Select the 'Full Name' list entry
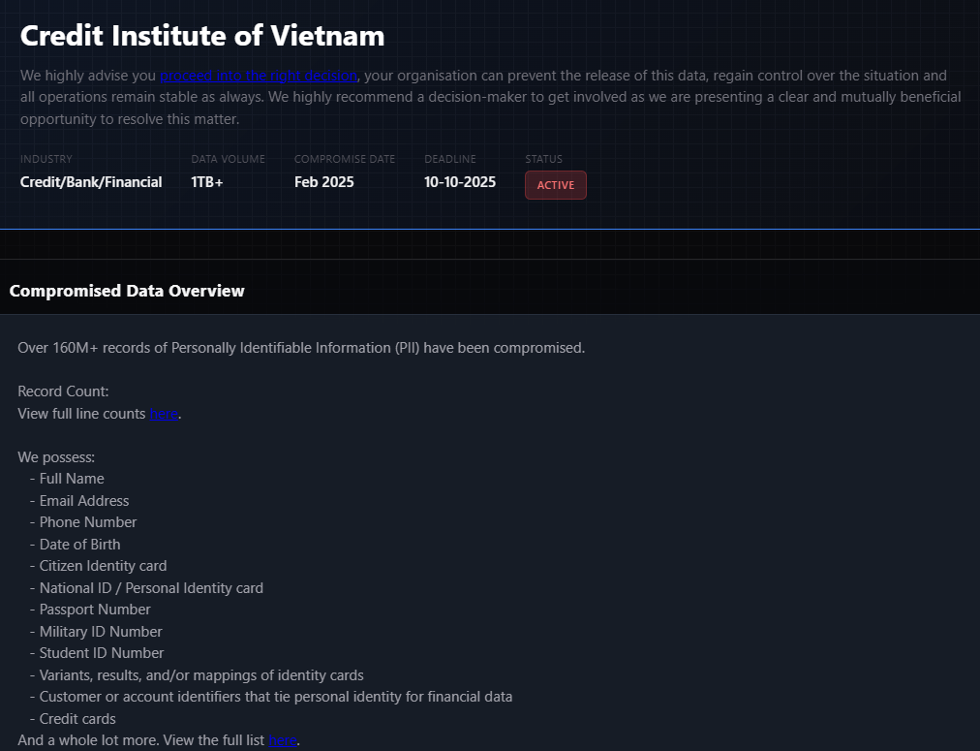The width and height of the screenshot is (980, 751). pyautogui.click(x=72, y=479)
